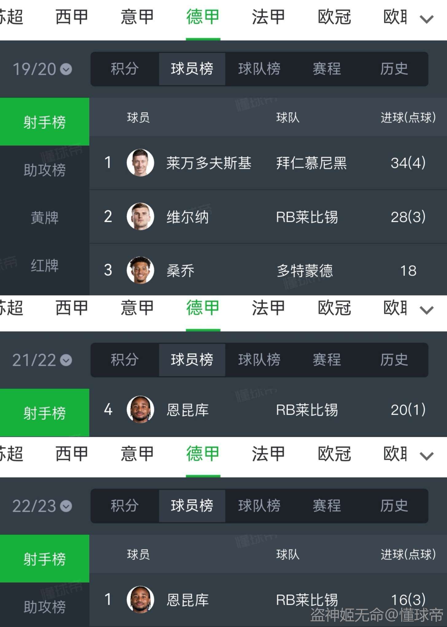Switch to the 欧冠 tab at top
The image size is (447, 627).
(x=334, y=17)
